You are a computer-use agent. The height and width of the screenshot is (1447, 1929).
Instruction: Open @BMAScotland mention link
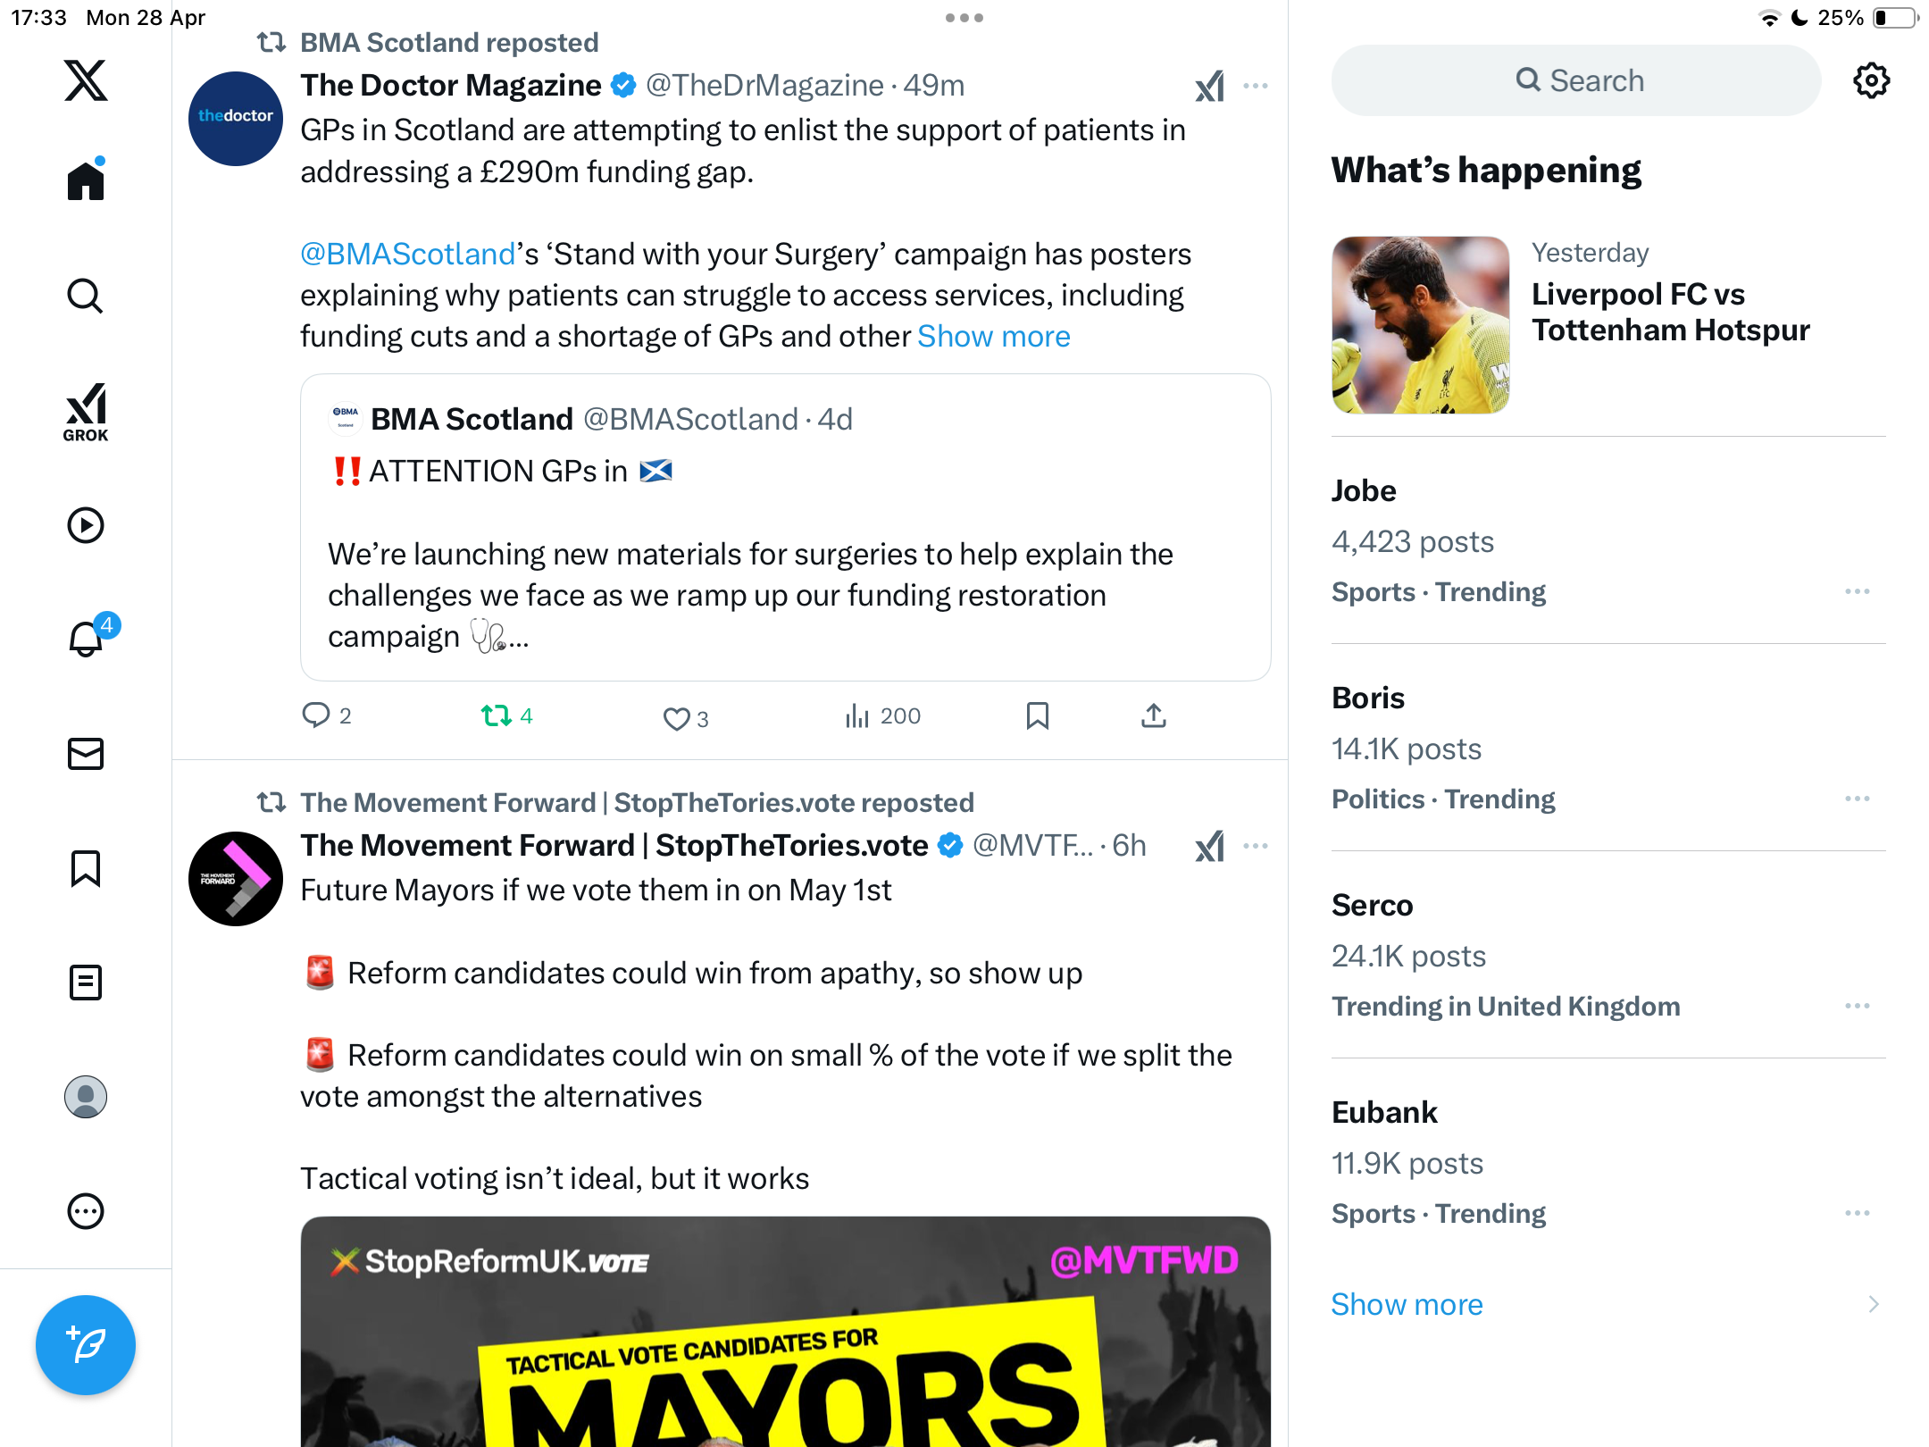(408, 254)
